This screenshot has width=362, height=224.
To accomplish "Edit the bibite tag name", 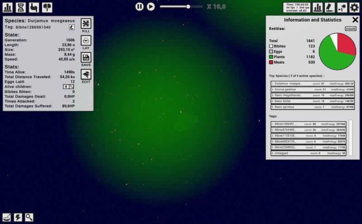I will [71, 27].
